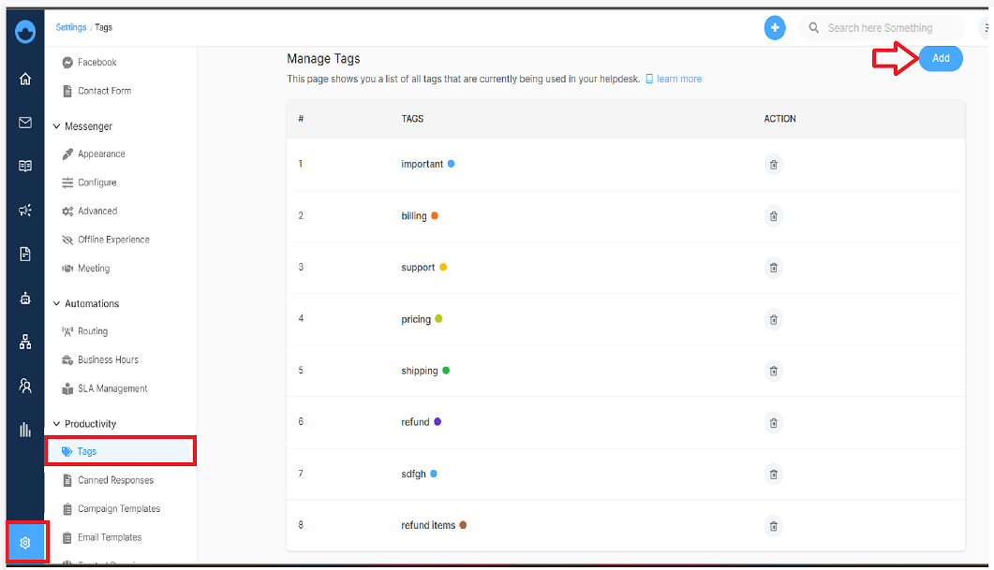
Task: Open the campaigns megaphone icon
Action: point(24,211)
